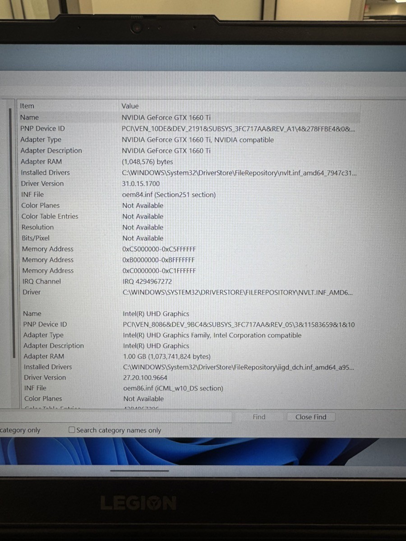The image size is (406, 541).
Task: Select 'Intel(R) UHD Graphics Family' Adapter Type value
Action: click(212, 335)
